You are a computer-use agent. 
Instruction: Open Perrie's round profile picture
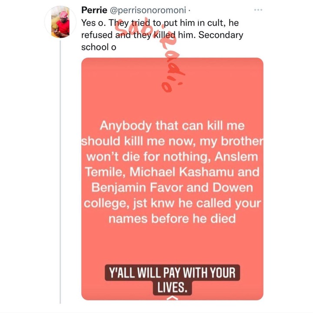(60, 22)
